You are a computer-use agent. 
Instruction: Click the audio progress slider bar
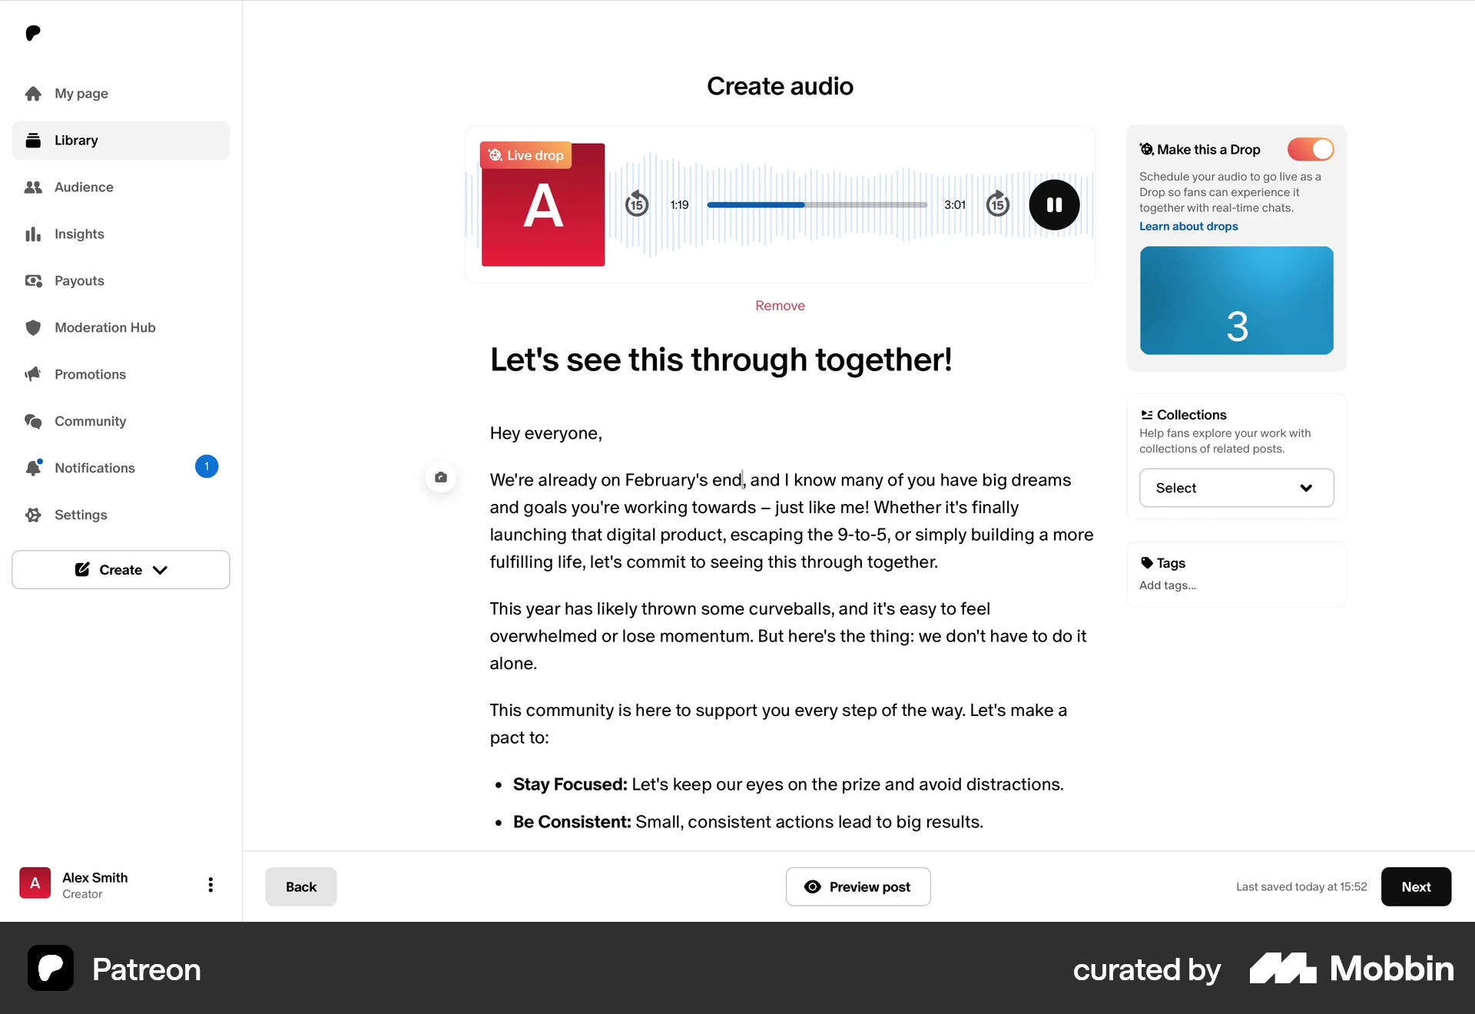(x=817, y=205)
